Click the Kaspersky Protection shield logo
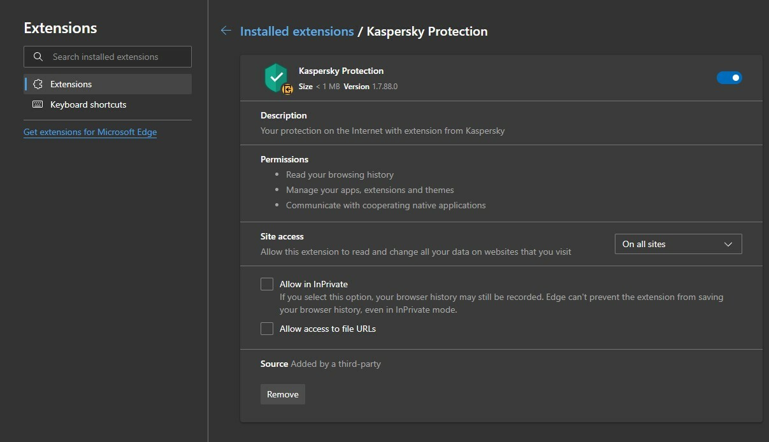Viewport: 769px width, 442px height. (276, 76)
